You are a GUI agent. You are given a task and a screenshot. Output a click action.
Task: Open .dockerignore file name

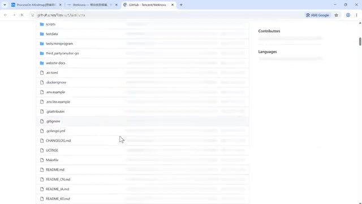tap(56, 82)
